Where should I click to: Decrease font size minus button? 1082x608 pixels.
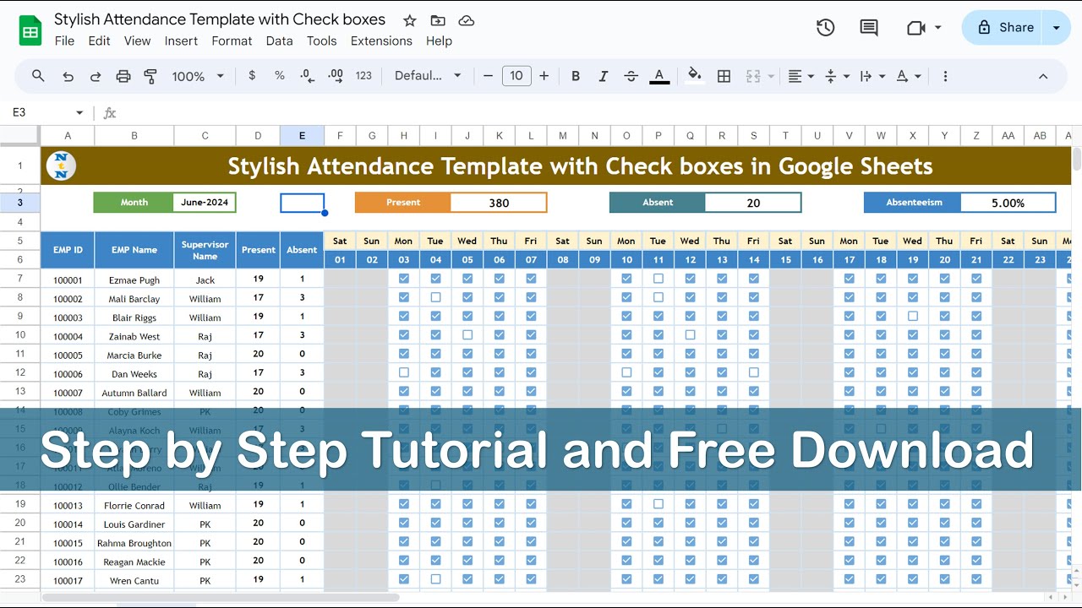(x=488, y=76)
